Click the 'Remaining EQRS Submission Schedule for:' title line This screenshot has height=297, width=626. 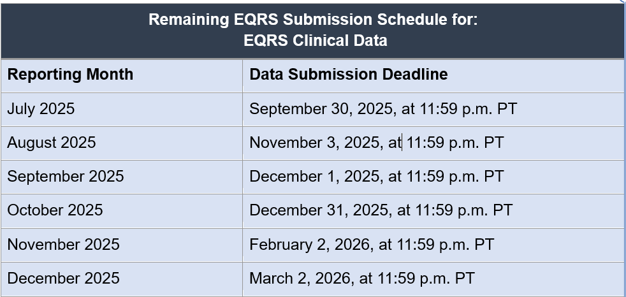pyautogui.click(x=312, y=20)
